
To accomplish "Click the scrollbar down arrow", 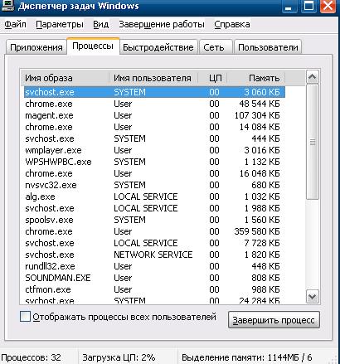I will [x=313, y=297].
